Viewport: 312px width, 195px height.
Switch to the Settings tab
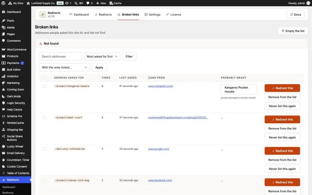[x=152, y=14]
